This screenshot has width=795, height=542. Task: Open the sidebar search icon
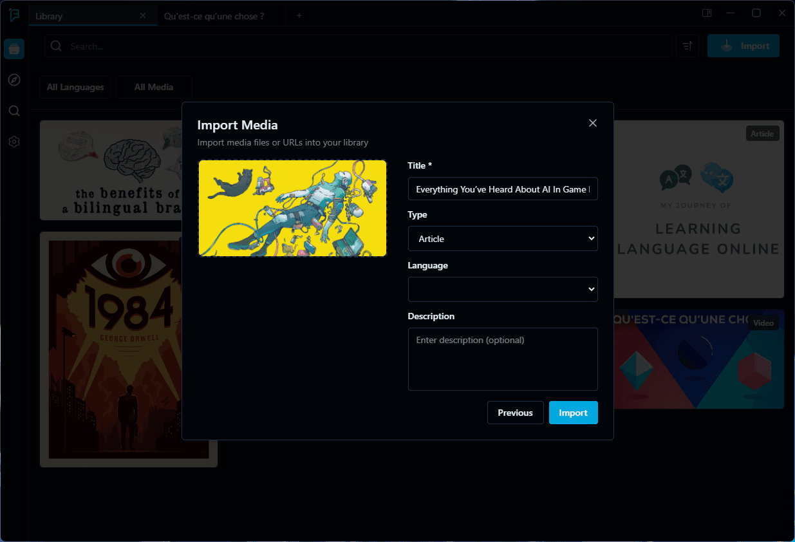click(14, 111)
